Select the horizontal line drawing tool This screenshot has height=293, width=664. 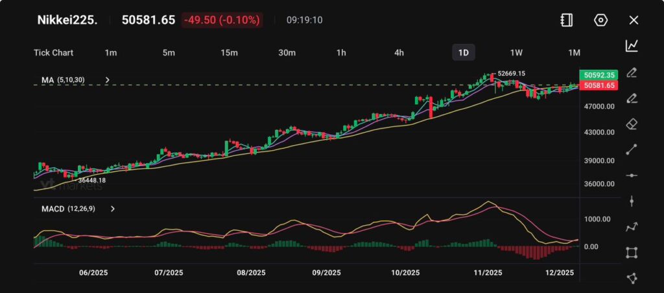click(x=631, y=175)
